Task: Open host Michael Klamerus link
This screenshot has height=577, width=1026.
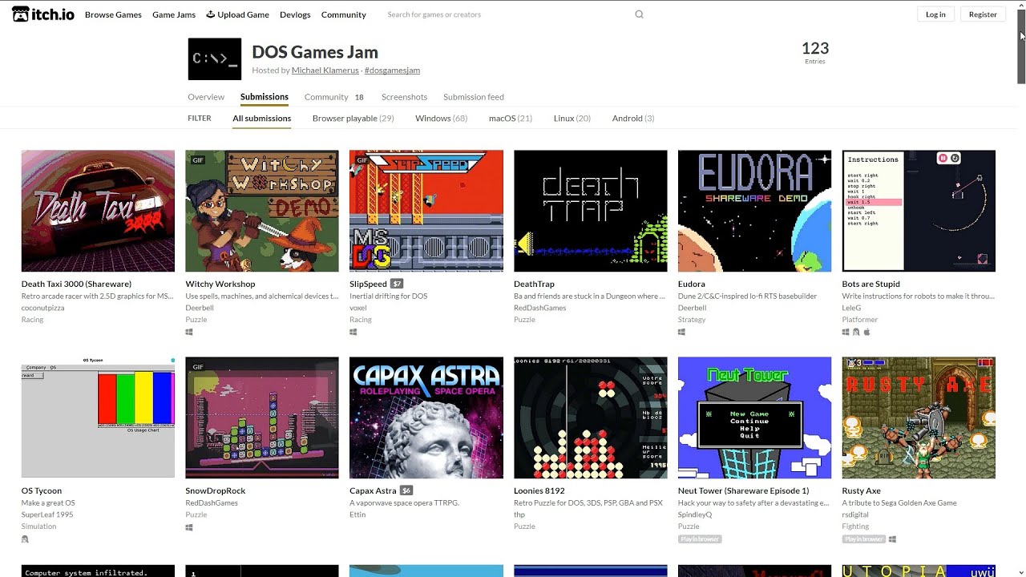Action: [325, 71]
